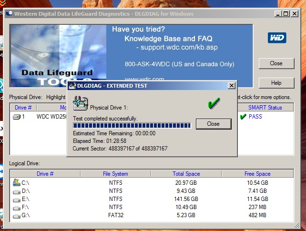
Task: Select logical drive C:\ row label
Action: pyautogui.click(x=25, y=183)
